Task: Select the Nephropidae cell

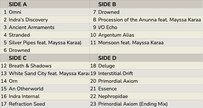Action: [150, 96]
